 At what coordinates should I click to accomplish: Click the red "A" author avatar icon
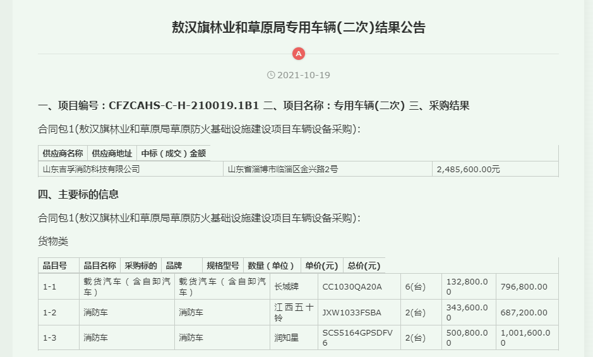299,54
